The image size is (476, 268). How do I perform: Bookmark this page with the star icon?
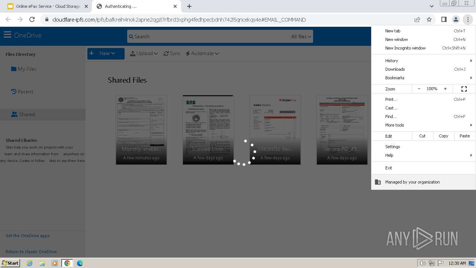point(429,19)
